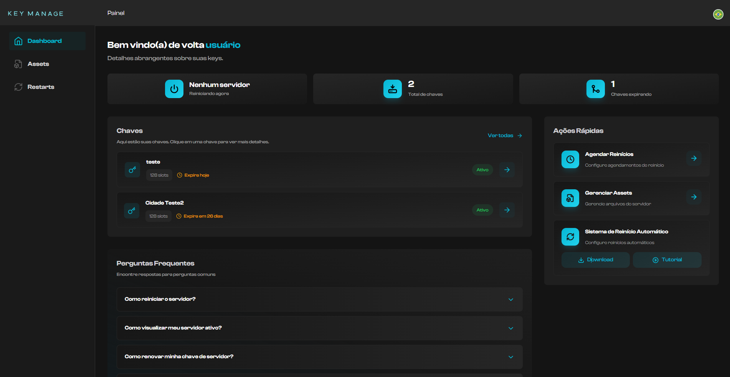Click the 'Expira hoje' label
Image resolution: width=730 pixels, height=377 pixels.
(197, 175)
